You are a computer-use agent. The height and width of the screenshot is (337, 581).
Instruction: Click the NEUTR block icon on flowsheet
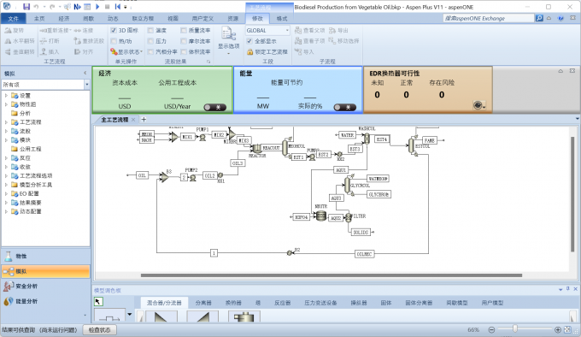(321, 216)
